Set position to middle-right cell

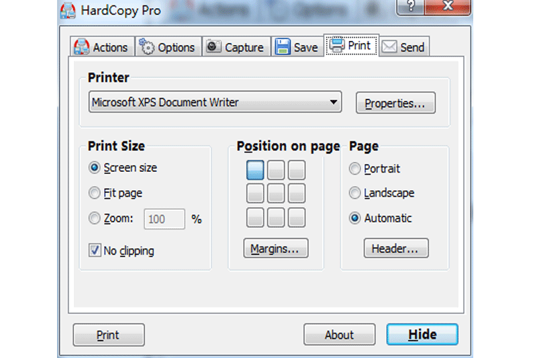297,193
